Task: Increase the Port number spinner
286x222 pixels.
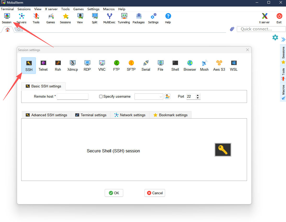Action: pos(198,95)
